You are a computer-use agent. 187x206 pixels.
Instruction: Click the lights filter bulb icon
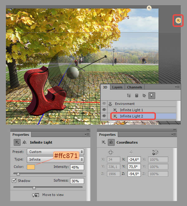click(151, 96)
